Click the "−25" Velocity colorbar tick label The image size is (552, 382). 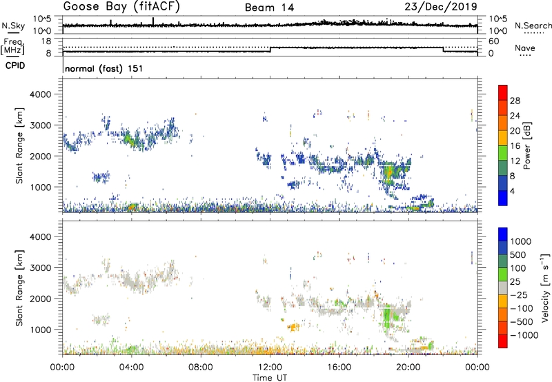[x=519, y=294]
